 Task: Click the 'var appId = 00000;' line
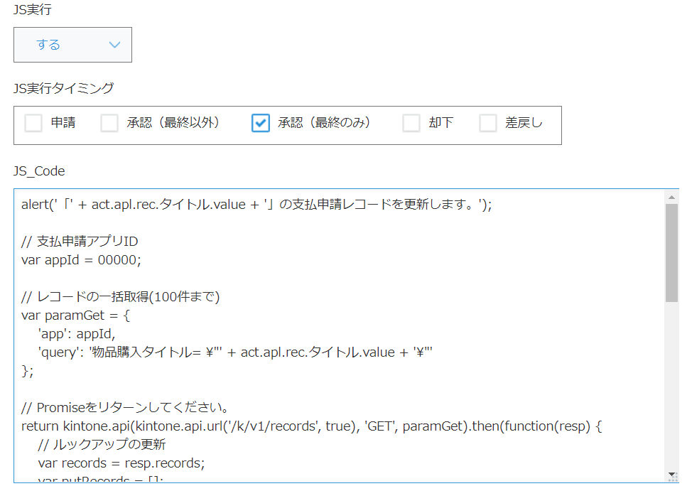coord(82,259)
